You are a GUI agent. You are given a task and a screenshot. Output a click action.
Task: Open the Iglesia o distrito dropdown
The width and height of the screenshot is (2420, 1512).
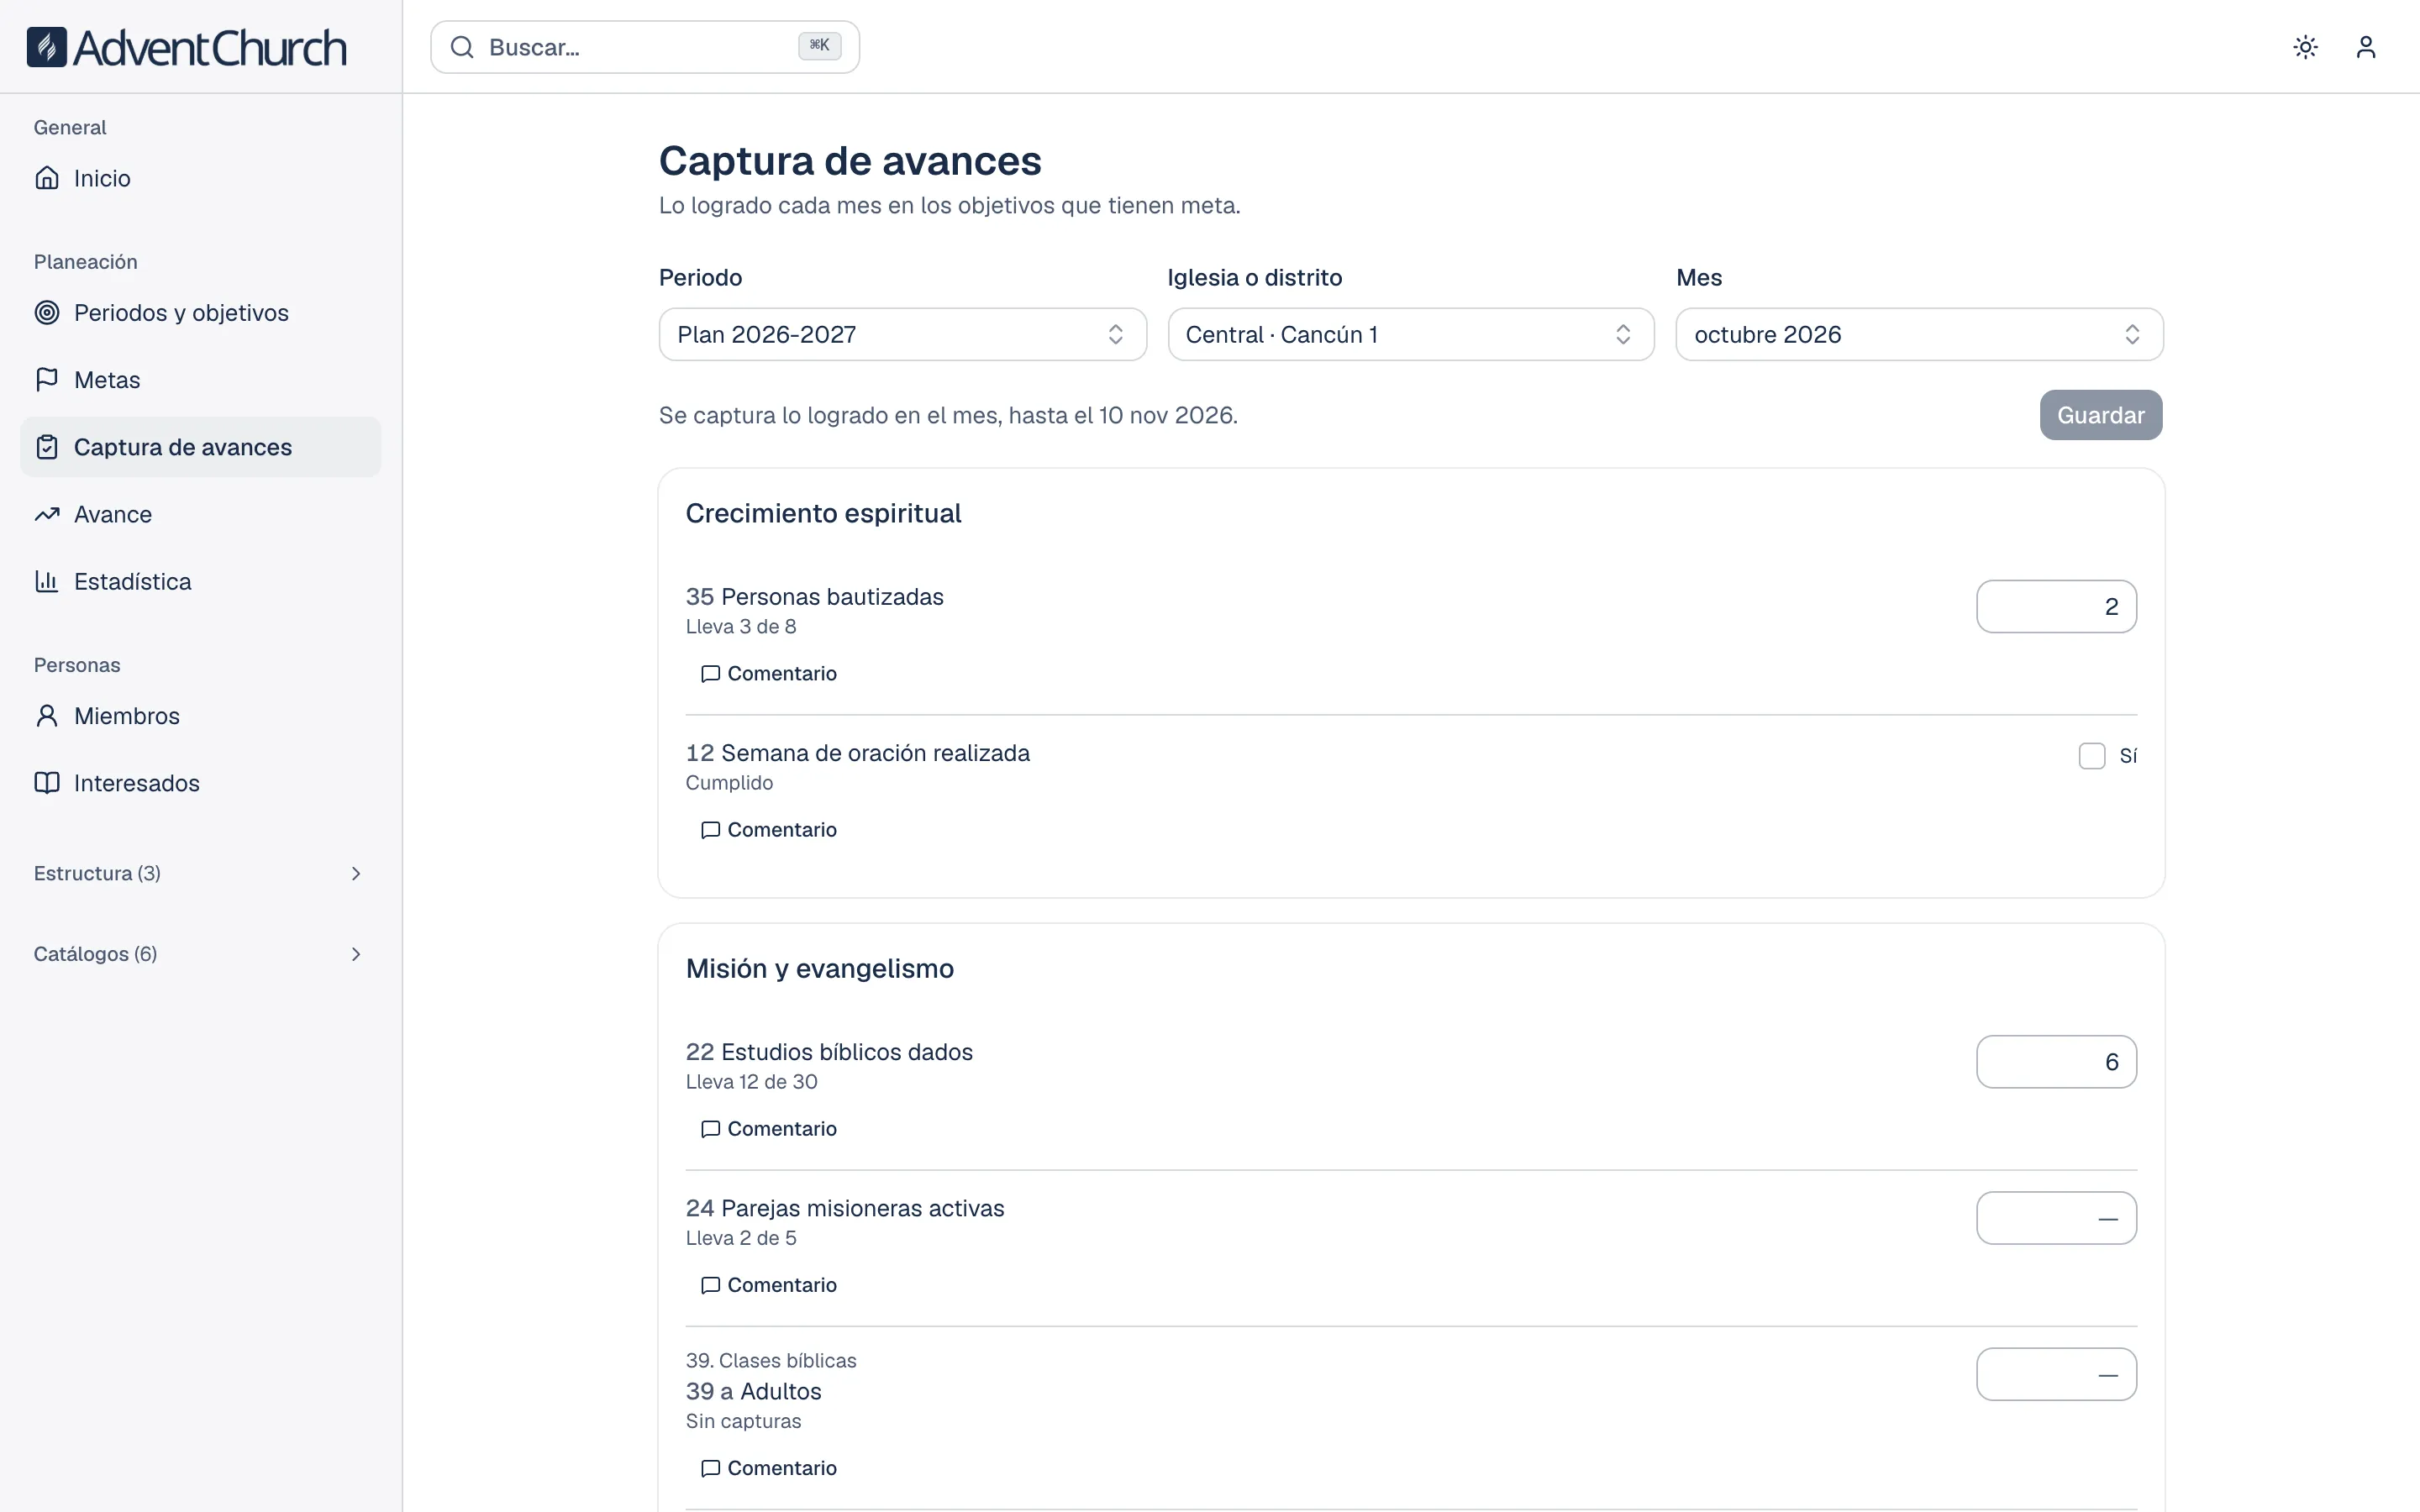click(1410, 334)
